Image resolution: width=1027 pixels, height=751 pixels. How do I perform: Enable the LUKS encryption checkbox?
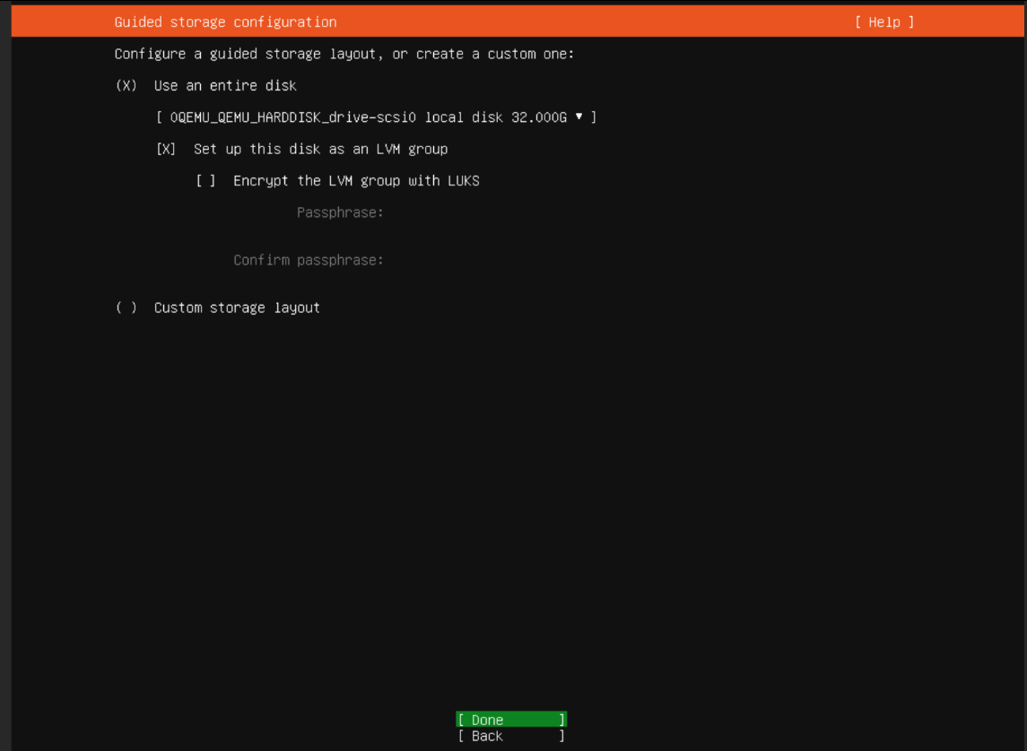(206, 181)
